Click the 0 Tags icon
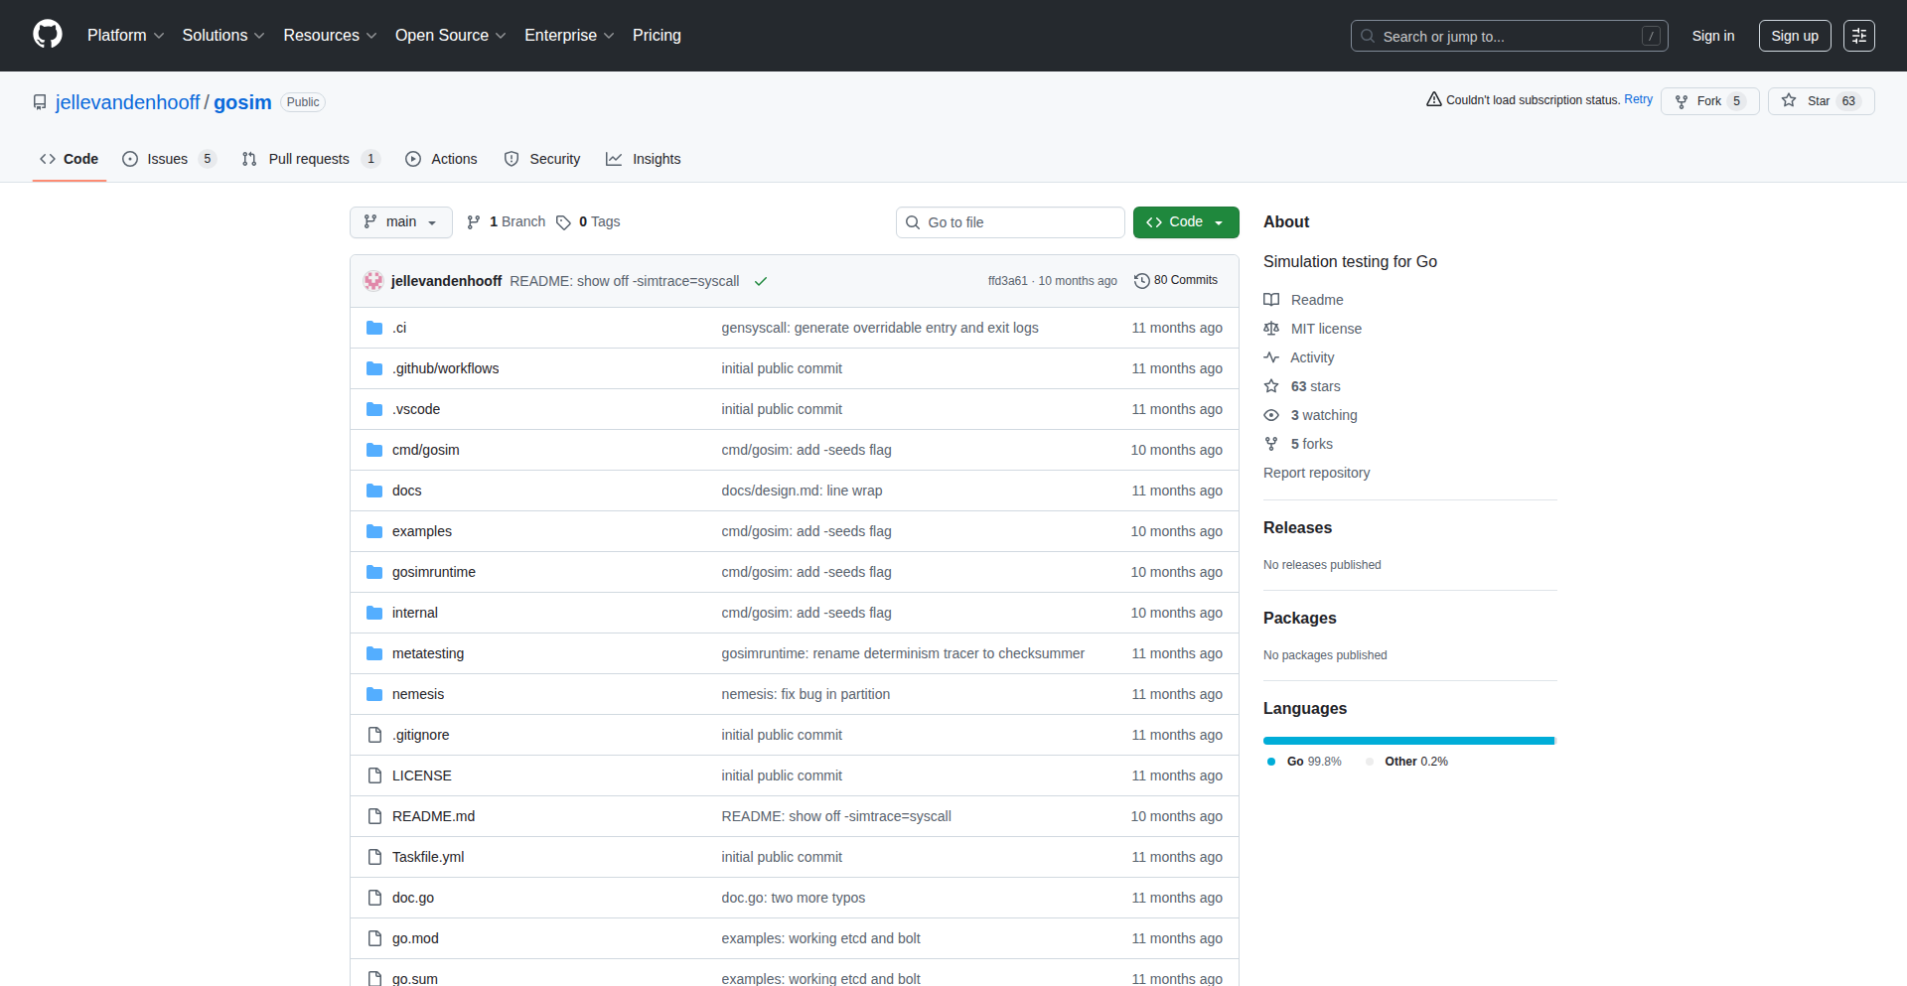Screen dimensions: 1907x986 (563, 222)
